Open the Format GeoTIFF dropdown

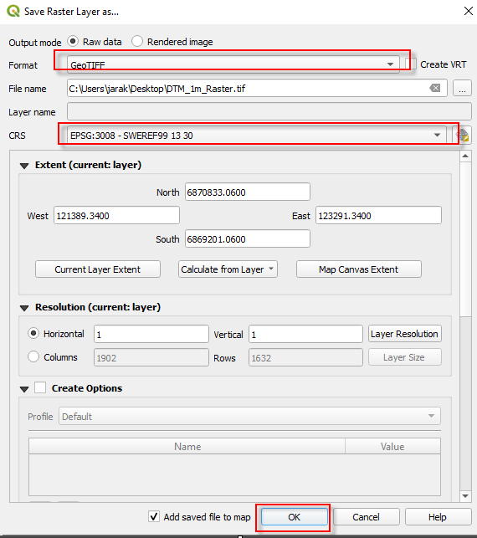tap(233, 64)
